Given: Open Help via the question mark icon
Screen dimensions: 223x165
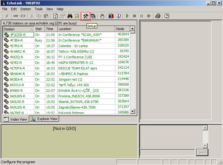Looking at the screenshot, I should coord(167,16).
